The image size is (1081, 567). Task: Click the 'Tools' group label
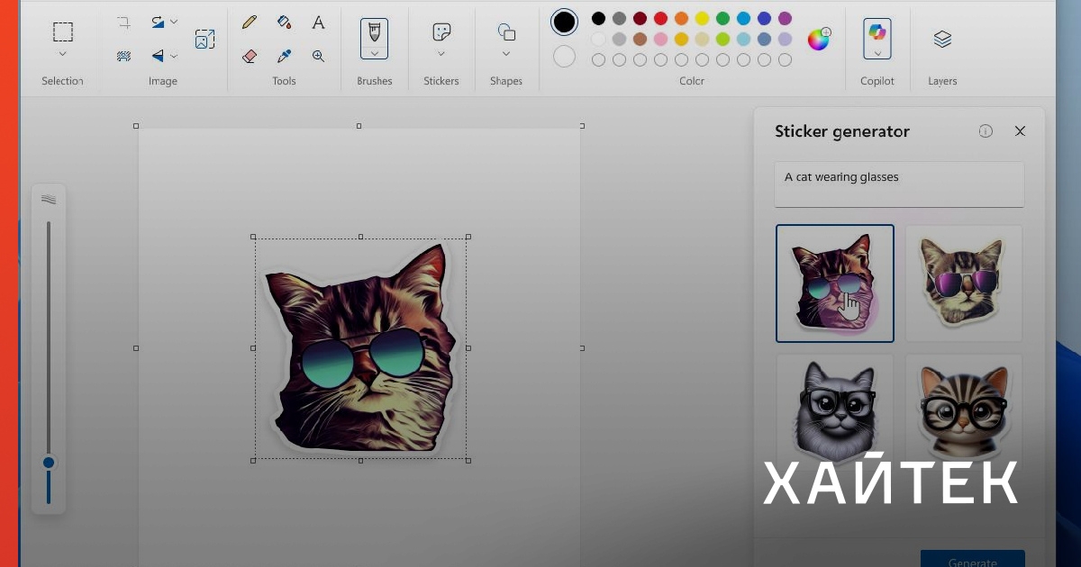coord(284,81)
